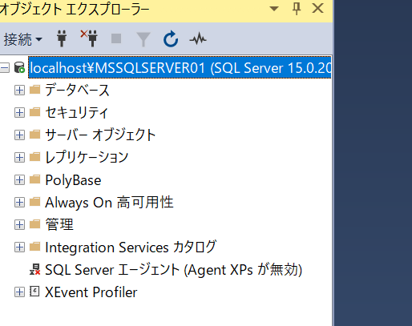
Task: Select the データベース label
Action: pos(77,90)
